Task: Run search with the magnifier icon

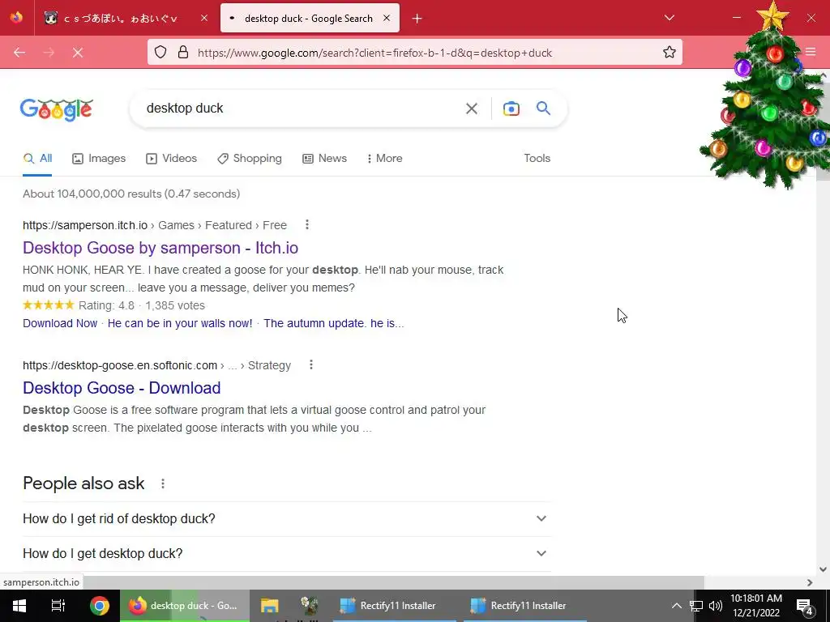Action: pyautogui.click(x=543, y=109)
